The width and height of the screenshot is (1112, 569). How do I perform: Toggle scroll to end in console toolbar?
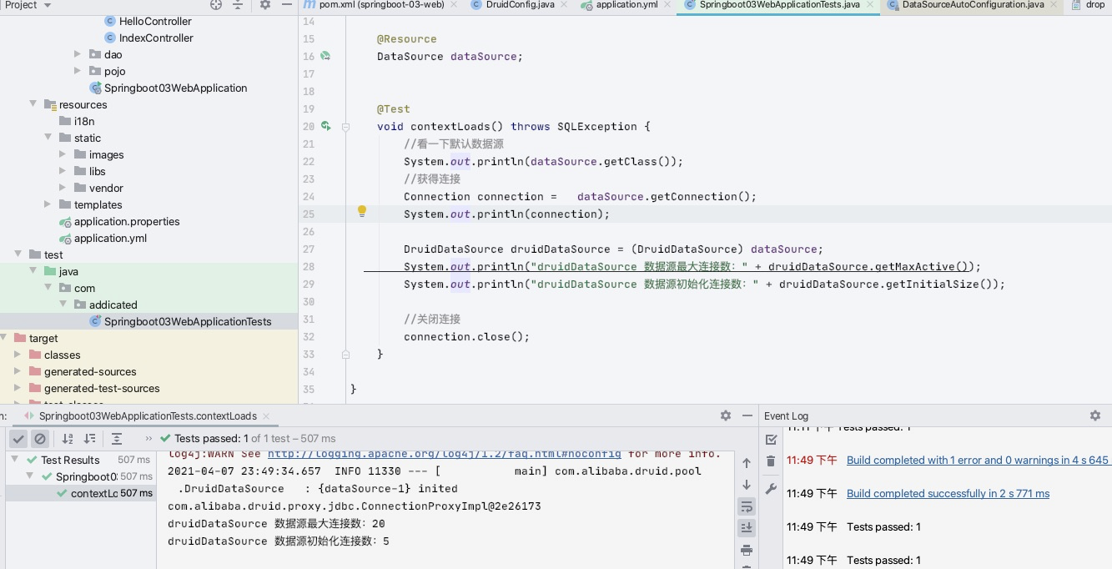747,528
